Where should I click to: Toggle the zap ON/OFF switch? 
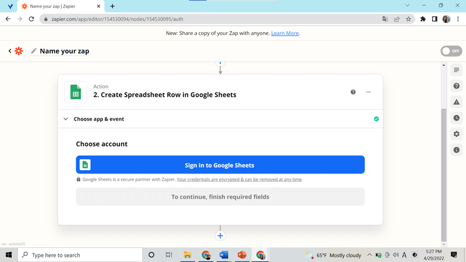(x=451, y=51)
